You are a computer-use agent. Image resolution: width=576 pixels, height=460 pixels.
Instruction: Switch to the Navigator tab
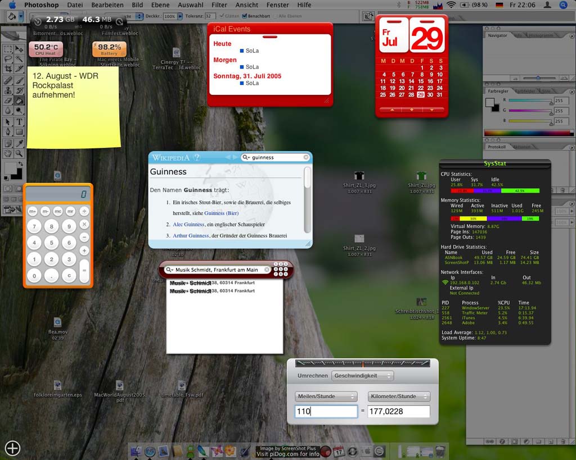(497, 35)
